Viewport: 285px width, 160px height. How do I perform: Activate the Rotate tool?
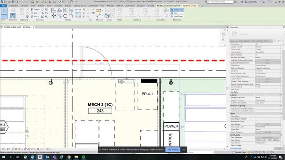[x=65, y=16]
